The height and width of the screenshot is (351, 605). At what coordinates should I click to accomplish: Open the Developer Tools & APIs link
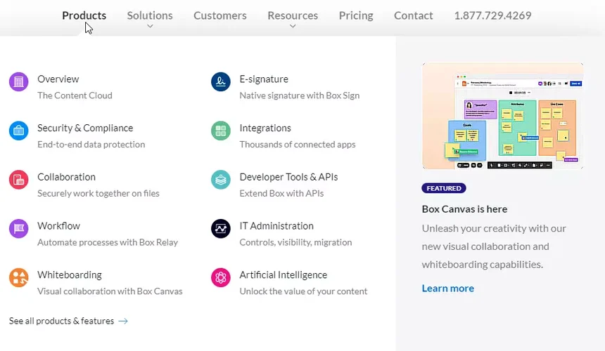point(288,177)
